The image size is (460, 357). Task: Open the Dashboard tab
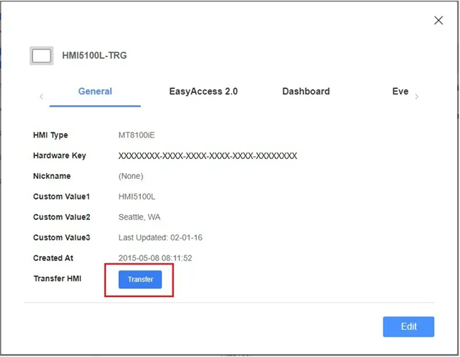point(306,92)
